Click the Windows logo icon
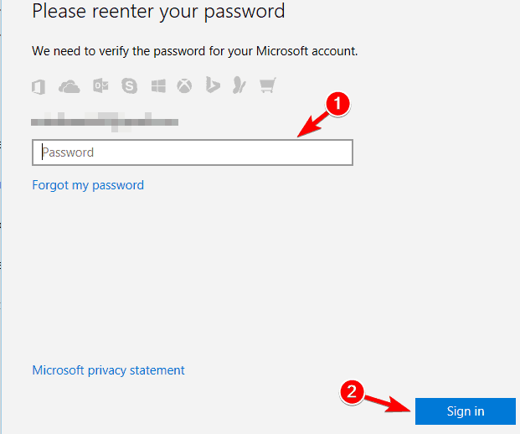 (158, 86)
